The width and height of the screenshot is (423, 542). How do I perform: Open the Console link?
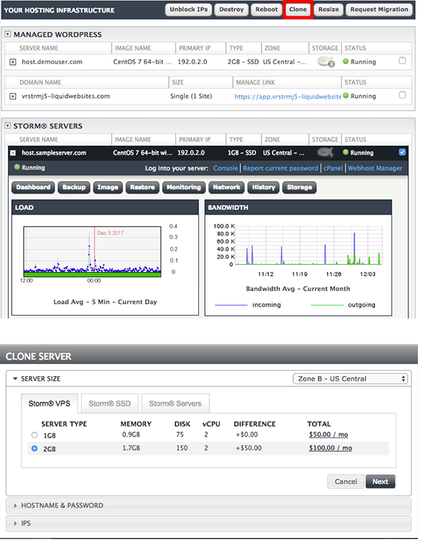point(226,168)
